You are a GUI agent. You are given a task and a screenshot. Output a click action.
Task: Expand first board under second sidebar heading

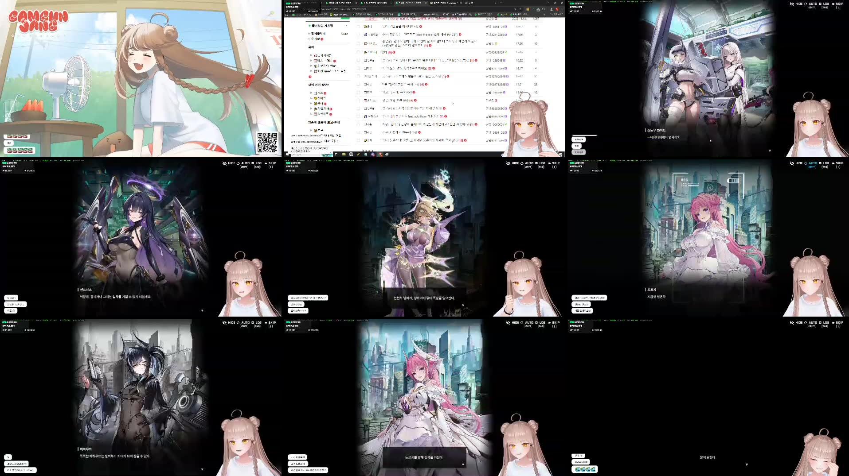point(311,93)
